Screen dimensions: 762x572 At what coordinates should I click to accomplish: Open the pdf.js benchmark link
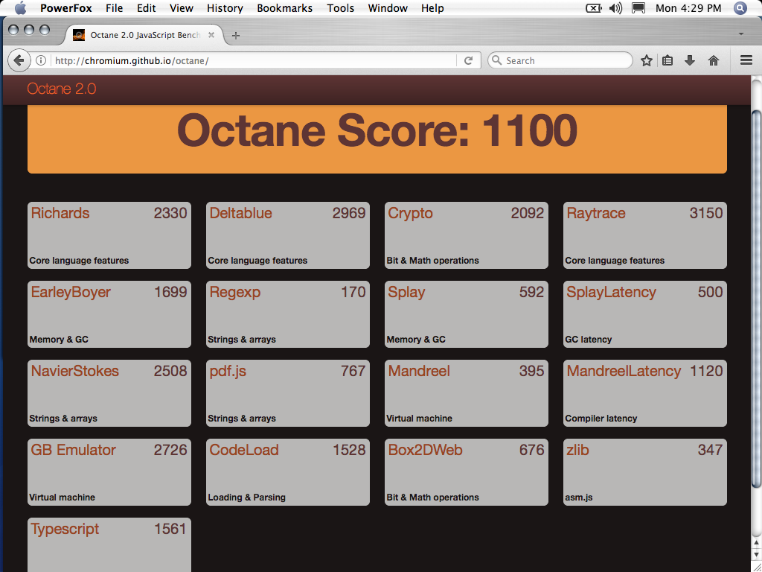228,371
